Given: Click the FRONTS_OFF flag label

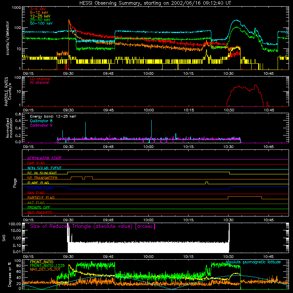Looking at the screenshot, I should (x=39, y=207).
